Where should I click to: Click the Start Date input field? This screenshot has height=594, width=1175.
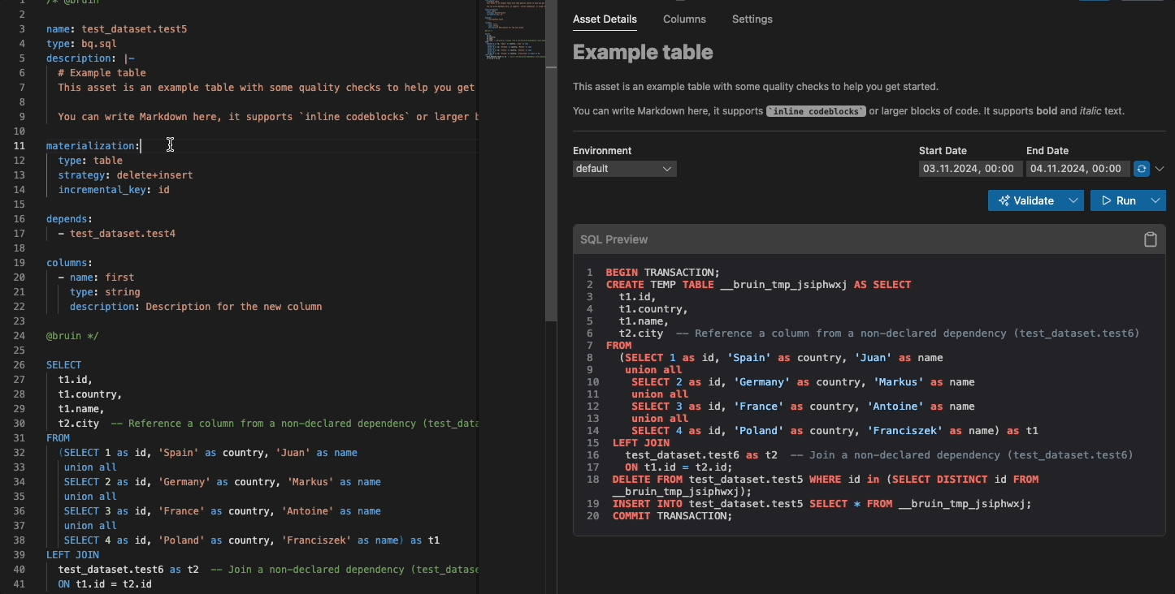click(969, 169)
